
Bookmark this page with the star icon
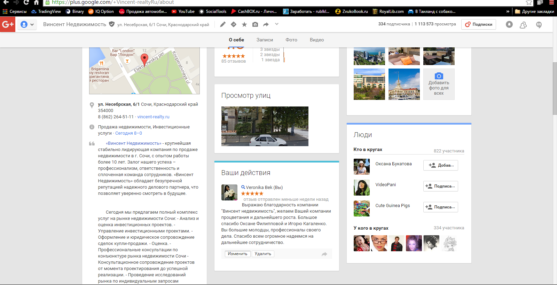(529, 2)
